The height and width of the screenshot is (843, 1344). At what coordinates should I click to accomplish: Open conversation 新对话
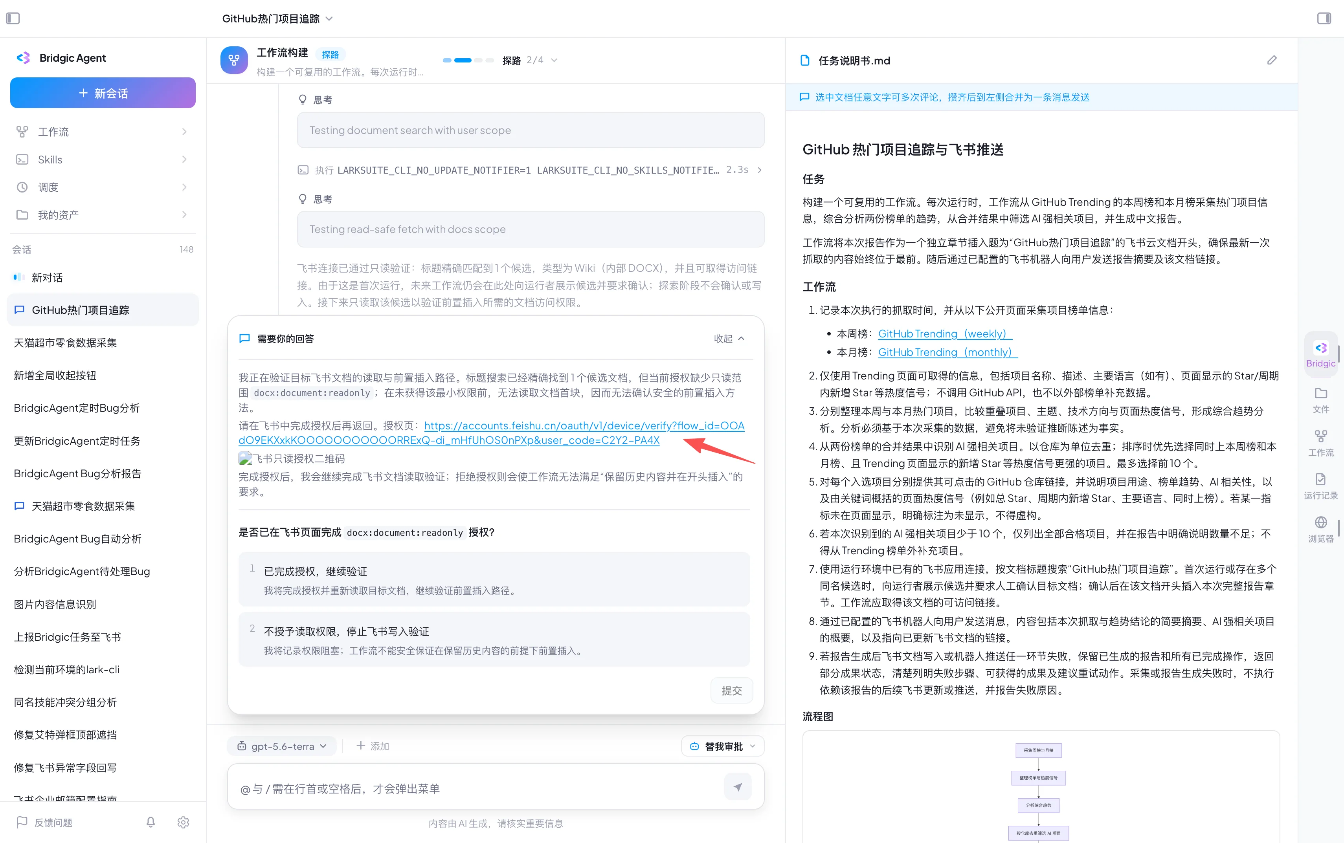click(x=103, y=277)
